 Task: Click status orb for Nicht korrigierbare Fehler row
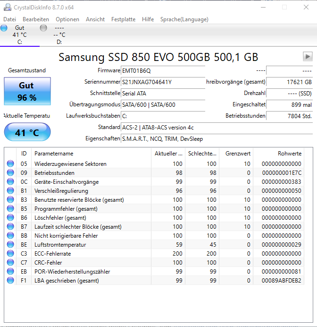pos(10,235)
